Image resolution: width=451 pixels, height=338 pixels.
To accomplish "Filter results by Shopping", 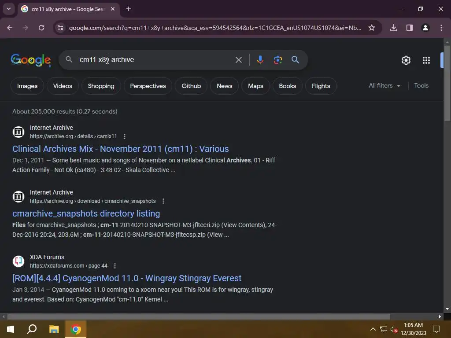I will (101, 86).
